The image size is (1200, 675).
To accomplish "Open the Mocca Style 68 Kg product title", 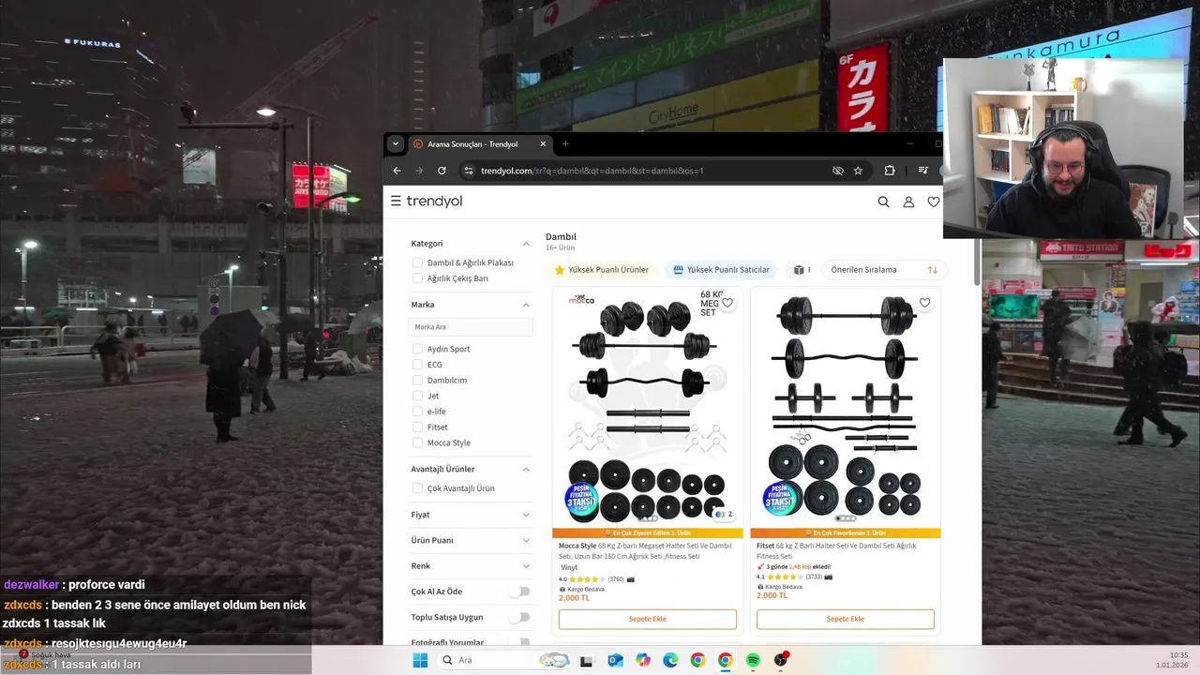I will pyautogui.click(x=646, y=550).
